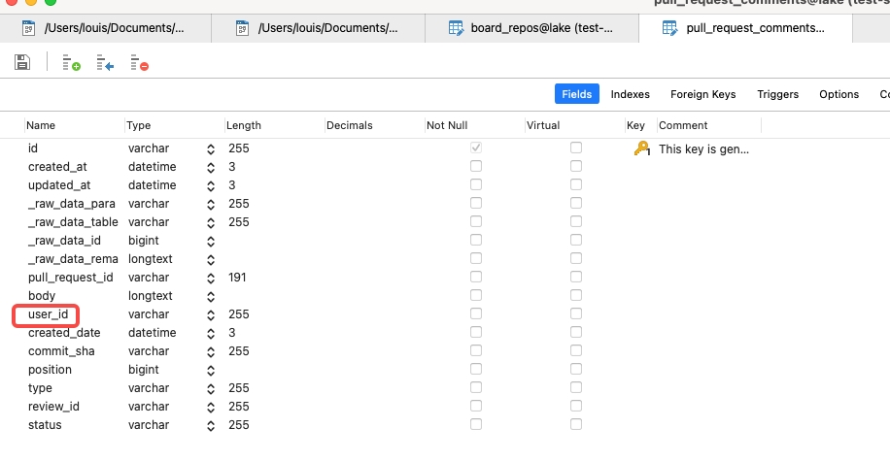Click the Add Field icon
890x461 pixels.
(x=72, y=62)
